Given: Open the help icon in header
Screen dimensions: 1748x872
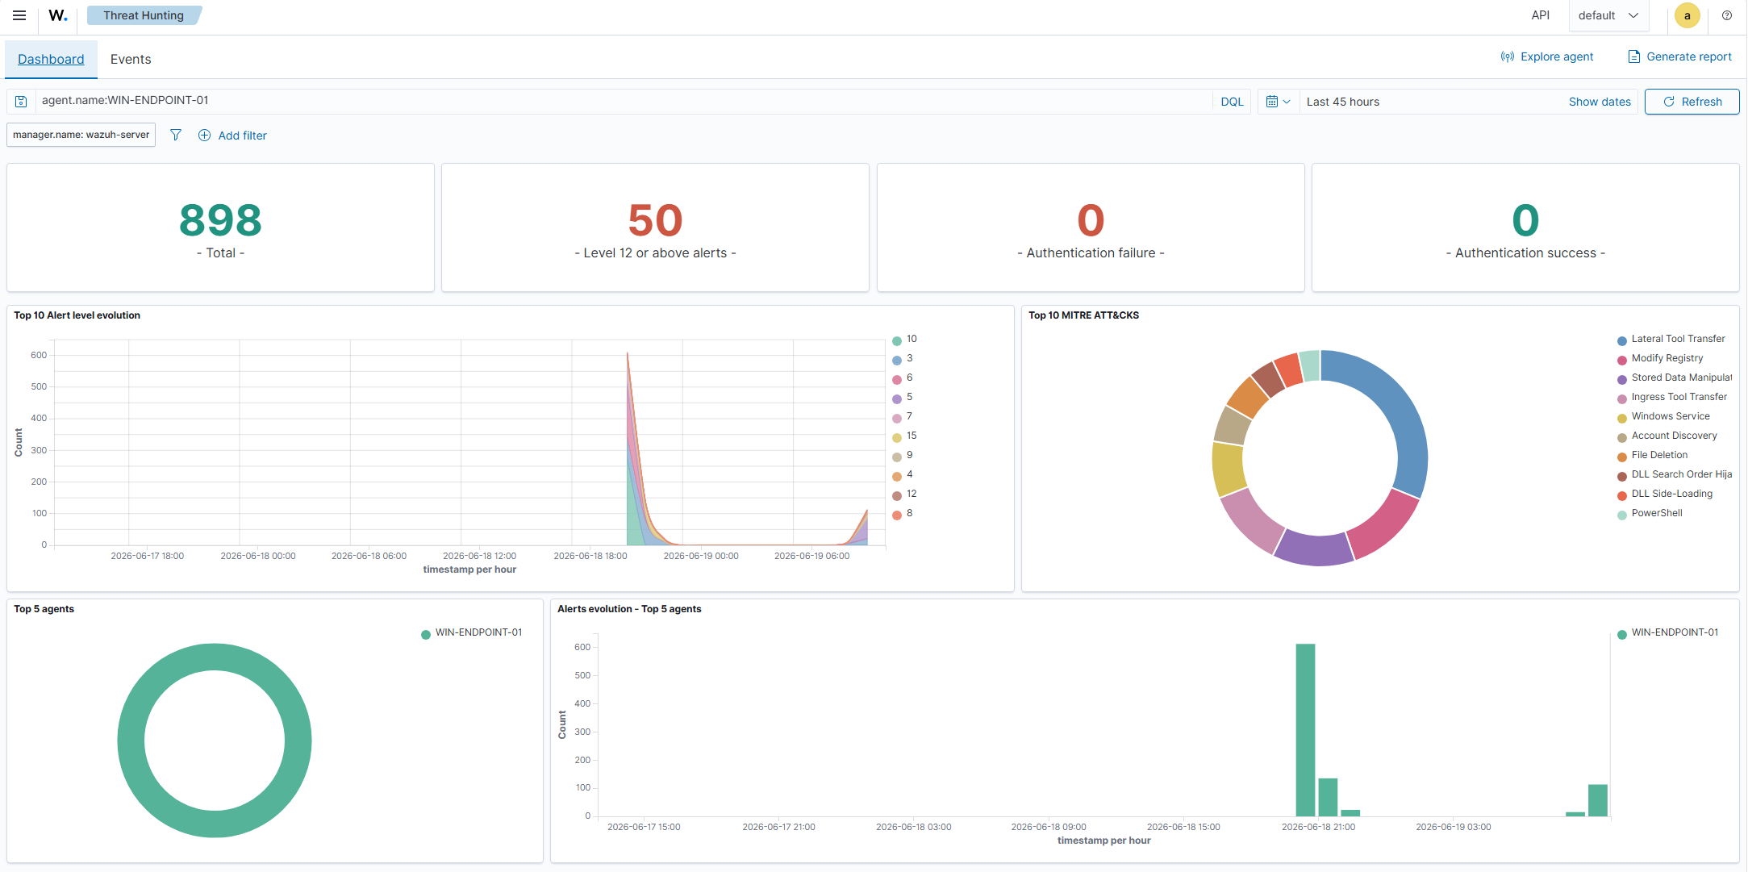Looking at the screenshot, I should [1727, 15].
